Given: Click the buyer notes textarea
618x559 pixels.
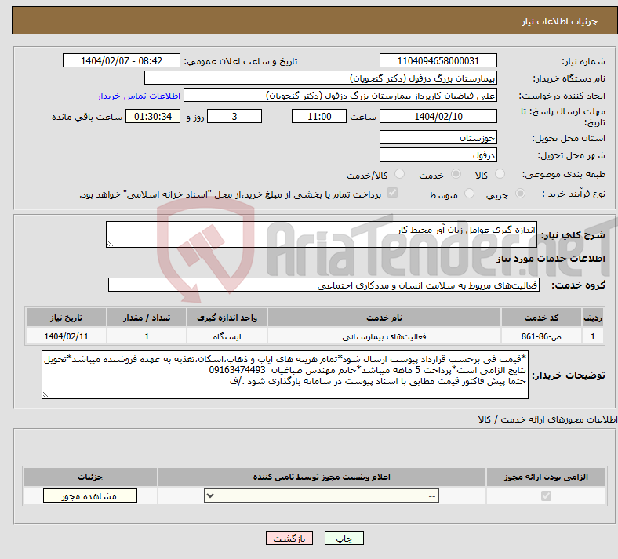Looking at the screenshot, I should tap(285, 375).
